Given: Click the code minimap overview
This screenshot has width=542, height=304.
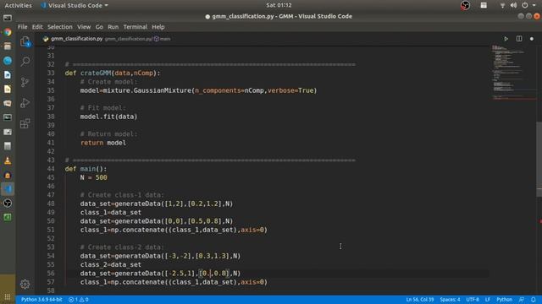Looking at the screenshot, I should (x=513, y=73).
